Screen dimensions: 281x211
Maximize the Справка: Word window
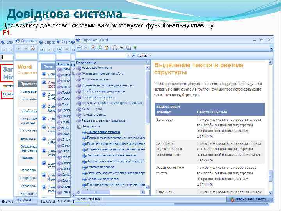261,40
